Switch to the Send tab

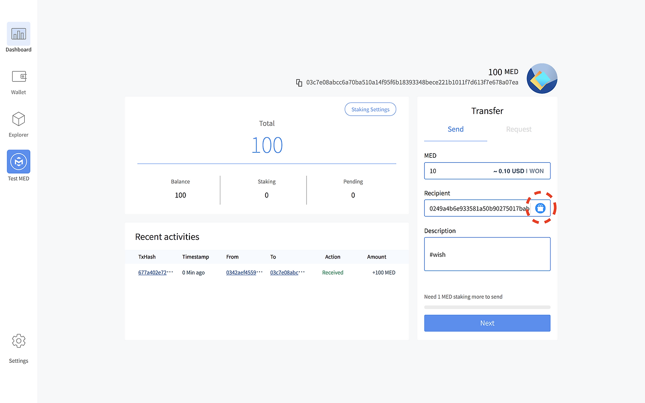[456, 129]
